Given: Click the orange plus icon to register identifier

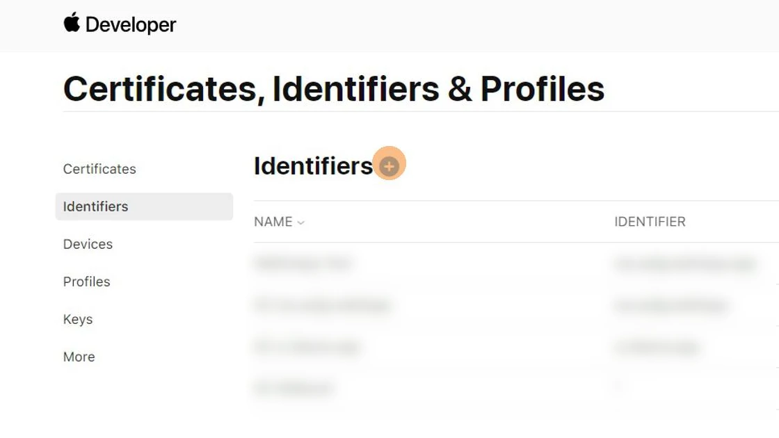Looking at the screenshot, I should coord(388,165).
